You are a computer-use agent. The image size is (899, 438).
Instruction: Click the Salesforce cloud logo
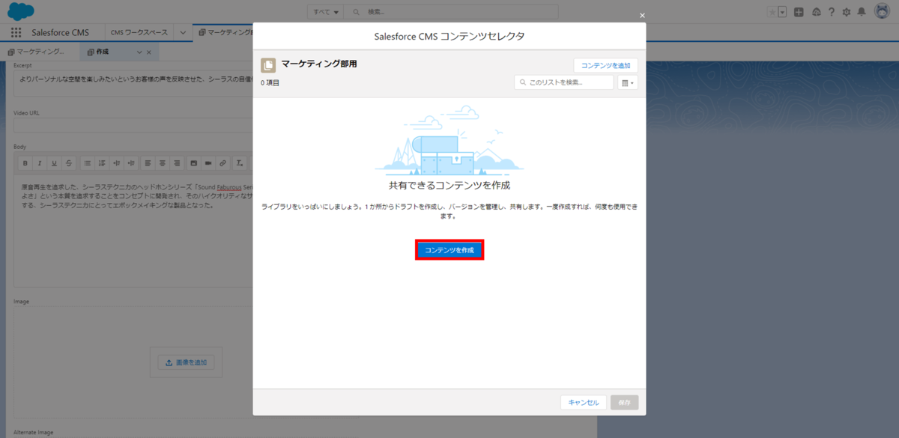click(x=21, y=11)
